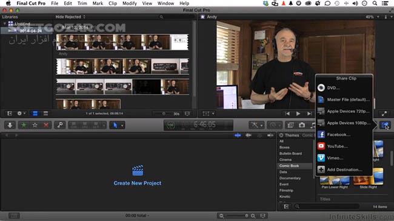The width and height of the screenshot is (394, 221).
Task: Choose DVD... in Share Clip menu
Action: 344,88
